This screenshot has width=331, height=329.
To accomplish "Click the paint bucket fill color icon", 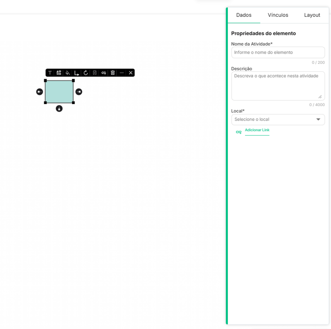I will tap(67, 73).
